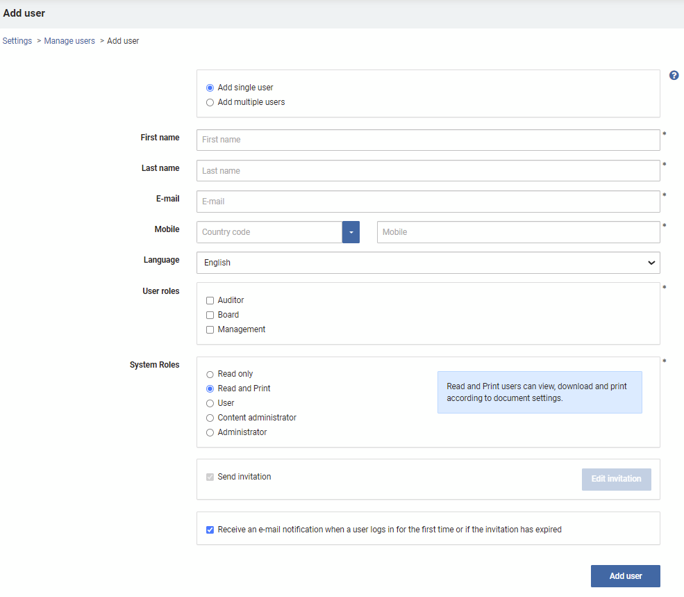Select the User system role
Screen dimensions: 684x597
click(210, 403)
